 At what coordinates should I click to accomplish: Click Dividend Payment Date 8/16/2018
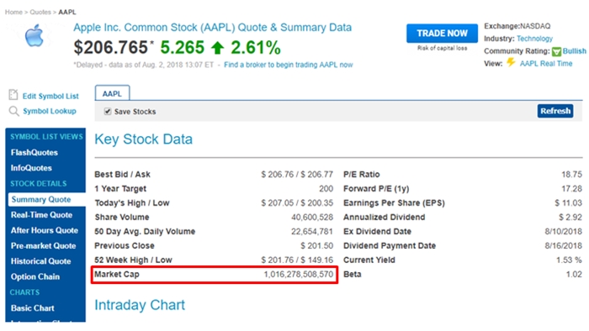[x=564, y=245]
